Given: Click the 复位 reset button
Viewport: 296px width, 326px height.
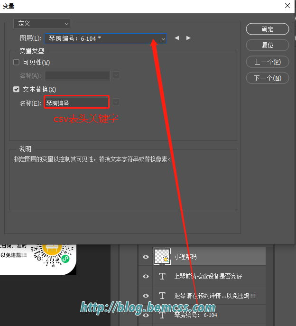Looking at the screenshot, I should pyautogui.click(x=268, y=45).
